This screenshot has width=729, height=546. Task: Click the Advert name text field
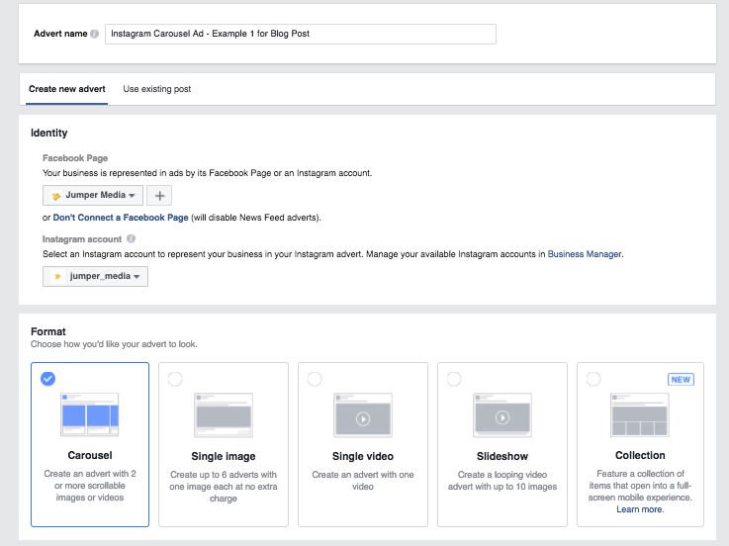tap(300, 34)
